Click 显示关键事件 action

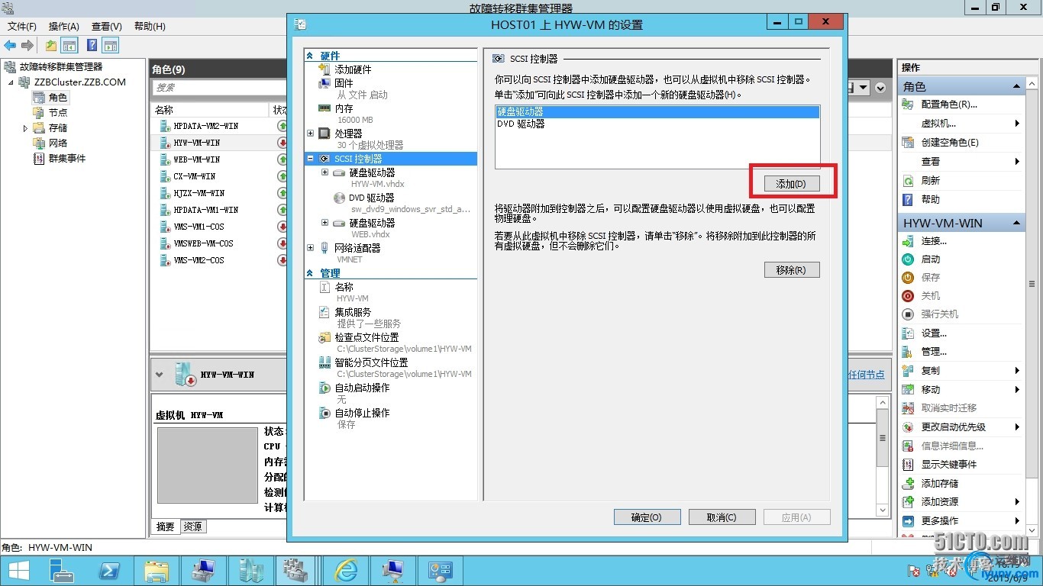coord(948,465)
